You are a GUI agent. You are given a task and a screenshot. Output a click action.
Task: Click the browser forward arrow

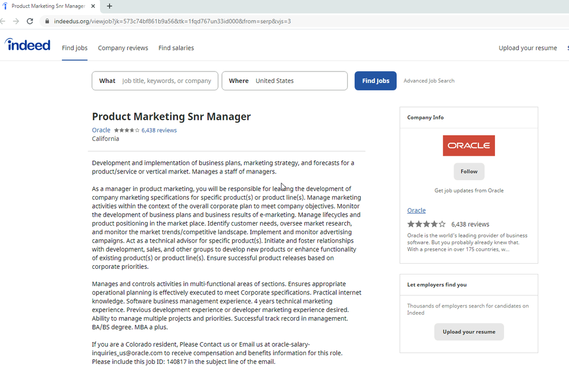point(16,21)
